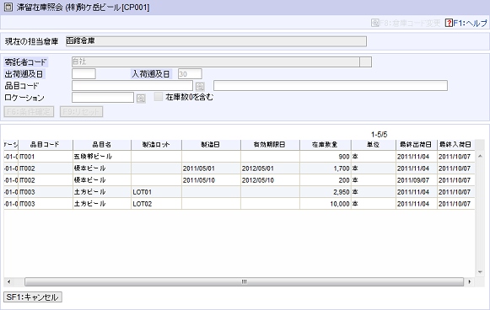This screenshot has height=310, width=490.
Task: Click the 1-5/5 record count text
Action: pyautogui.click(x=379, y=135)
